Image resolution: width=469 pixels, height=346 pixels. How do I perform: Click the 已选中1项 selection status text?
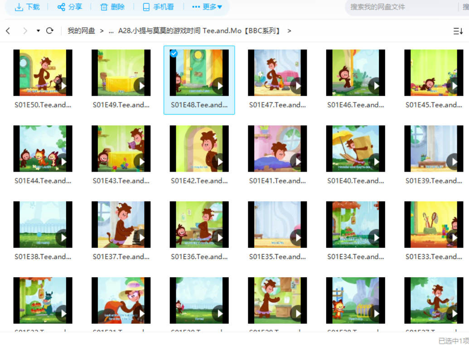pos(454,341)
